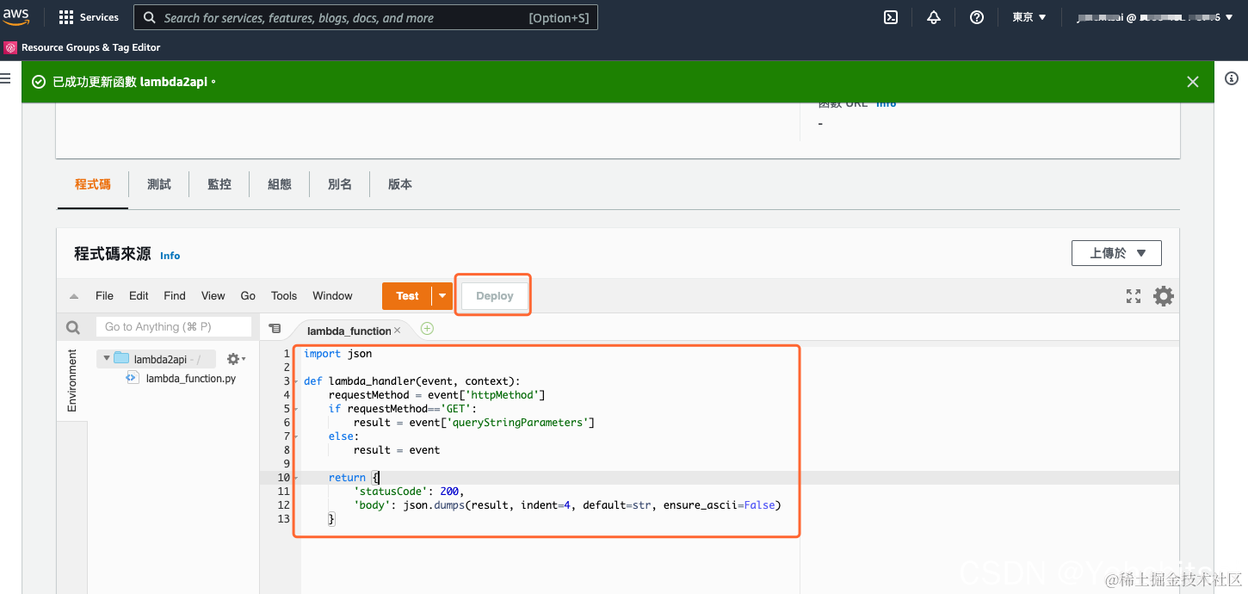The width and height of the screenshot is (1248, 594).
Task: Launch the CloudShell terminal icon
Action: coord(892,17)
